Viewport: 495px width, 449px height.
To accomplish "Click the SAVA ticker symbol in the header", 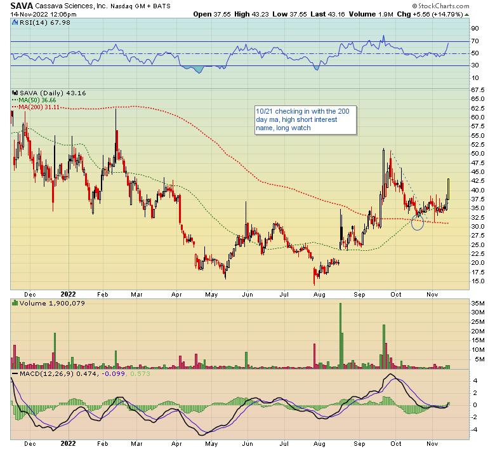I will (21, 6).
